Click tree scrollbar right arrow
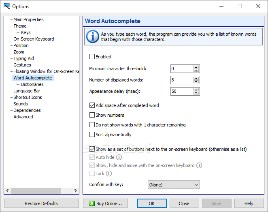268x212 pixels. [x=76, y=191]
